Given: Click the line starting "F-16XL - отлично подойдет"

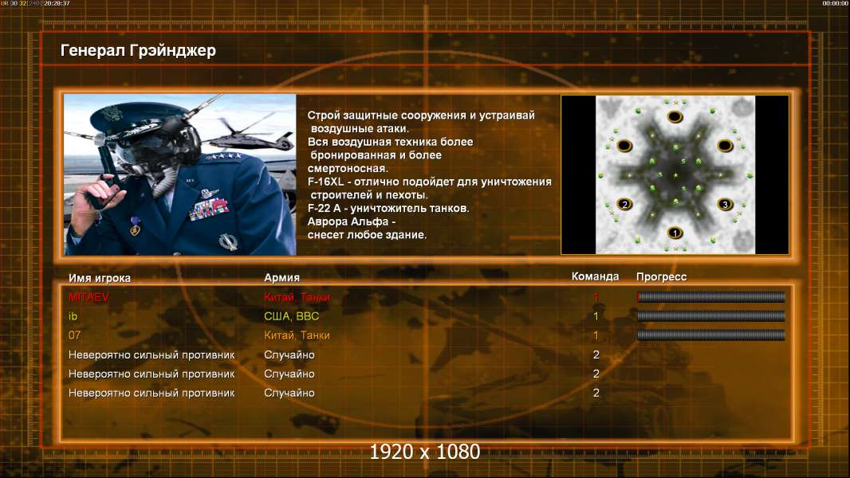Looking at the screenshot, I should coord(429,182).
